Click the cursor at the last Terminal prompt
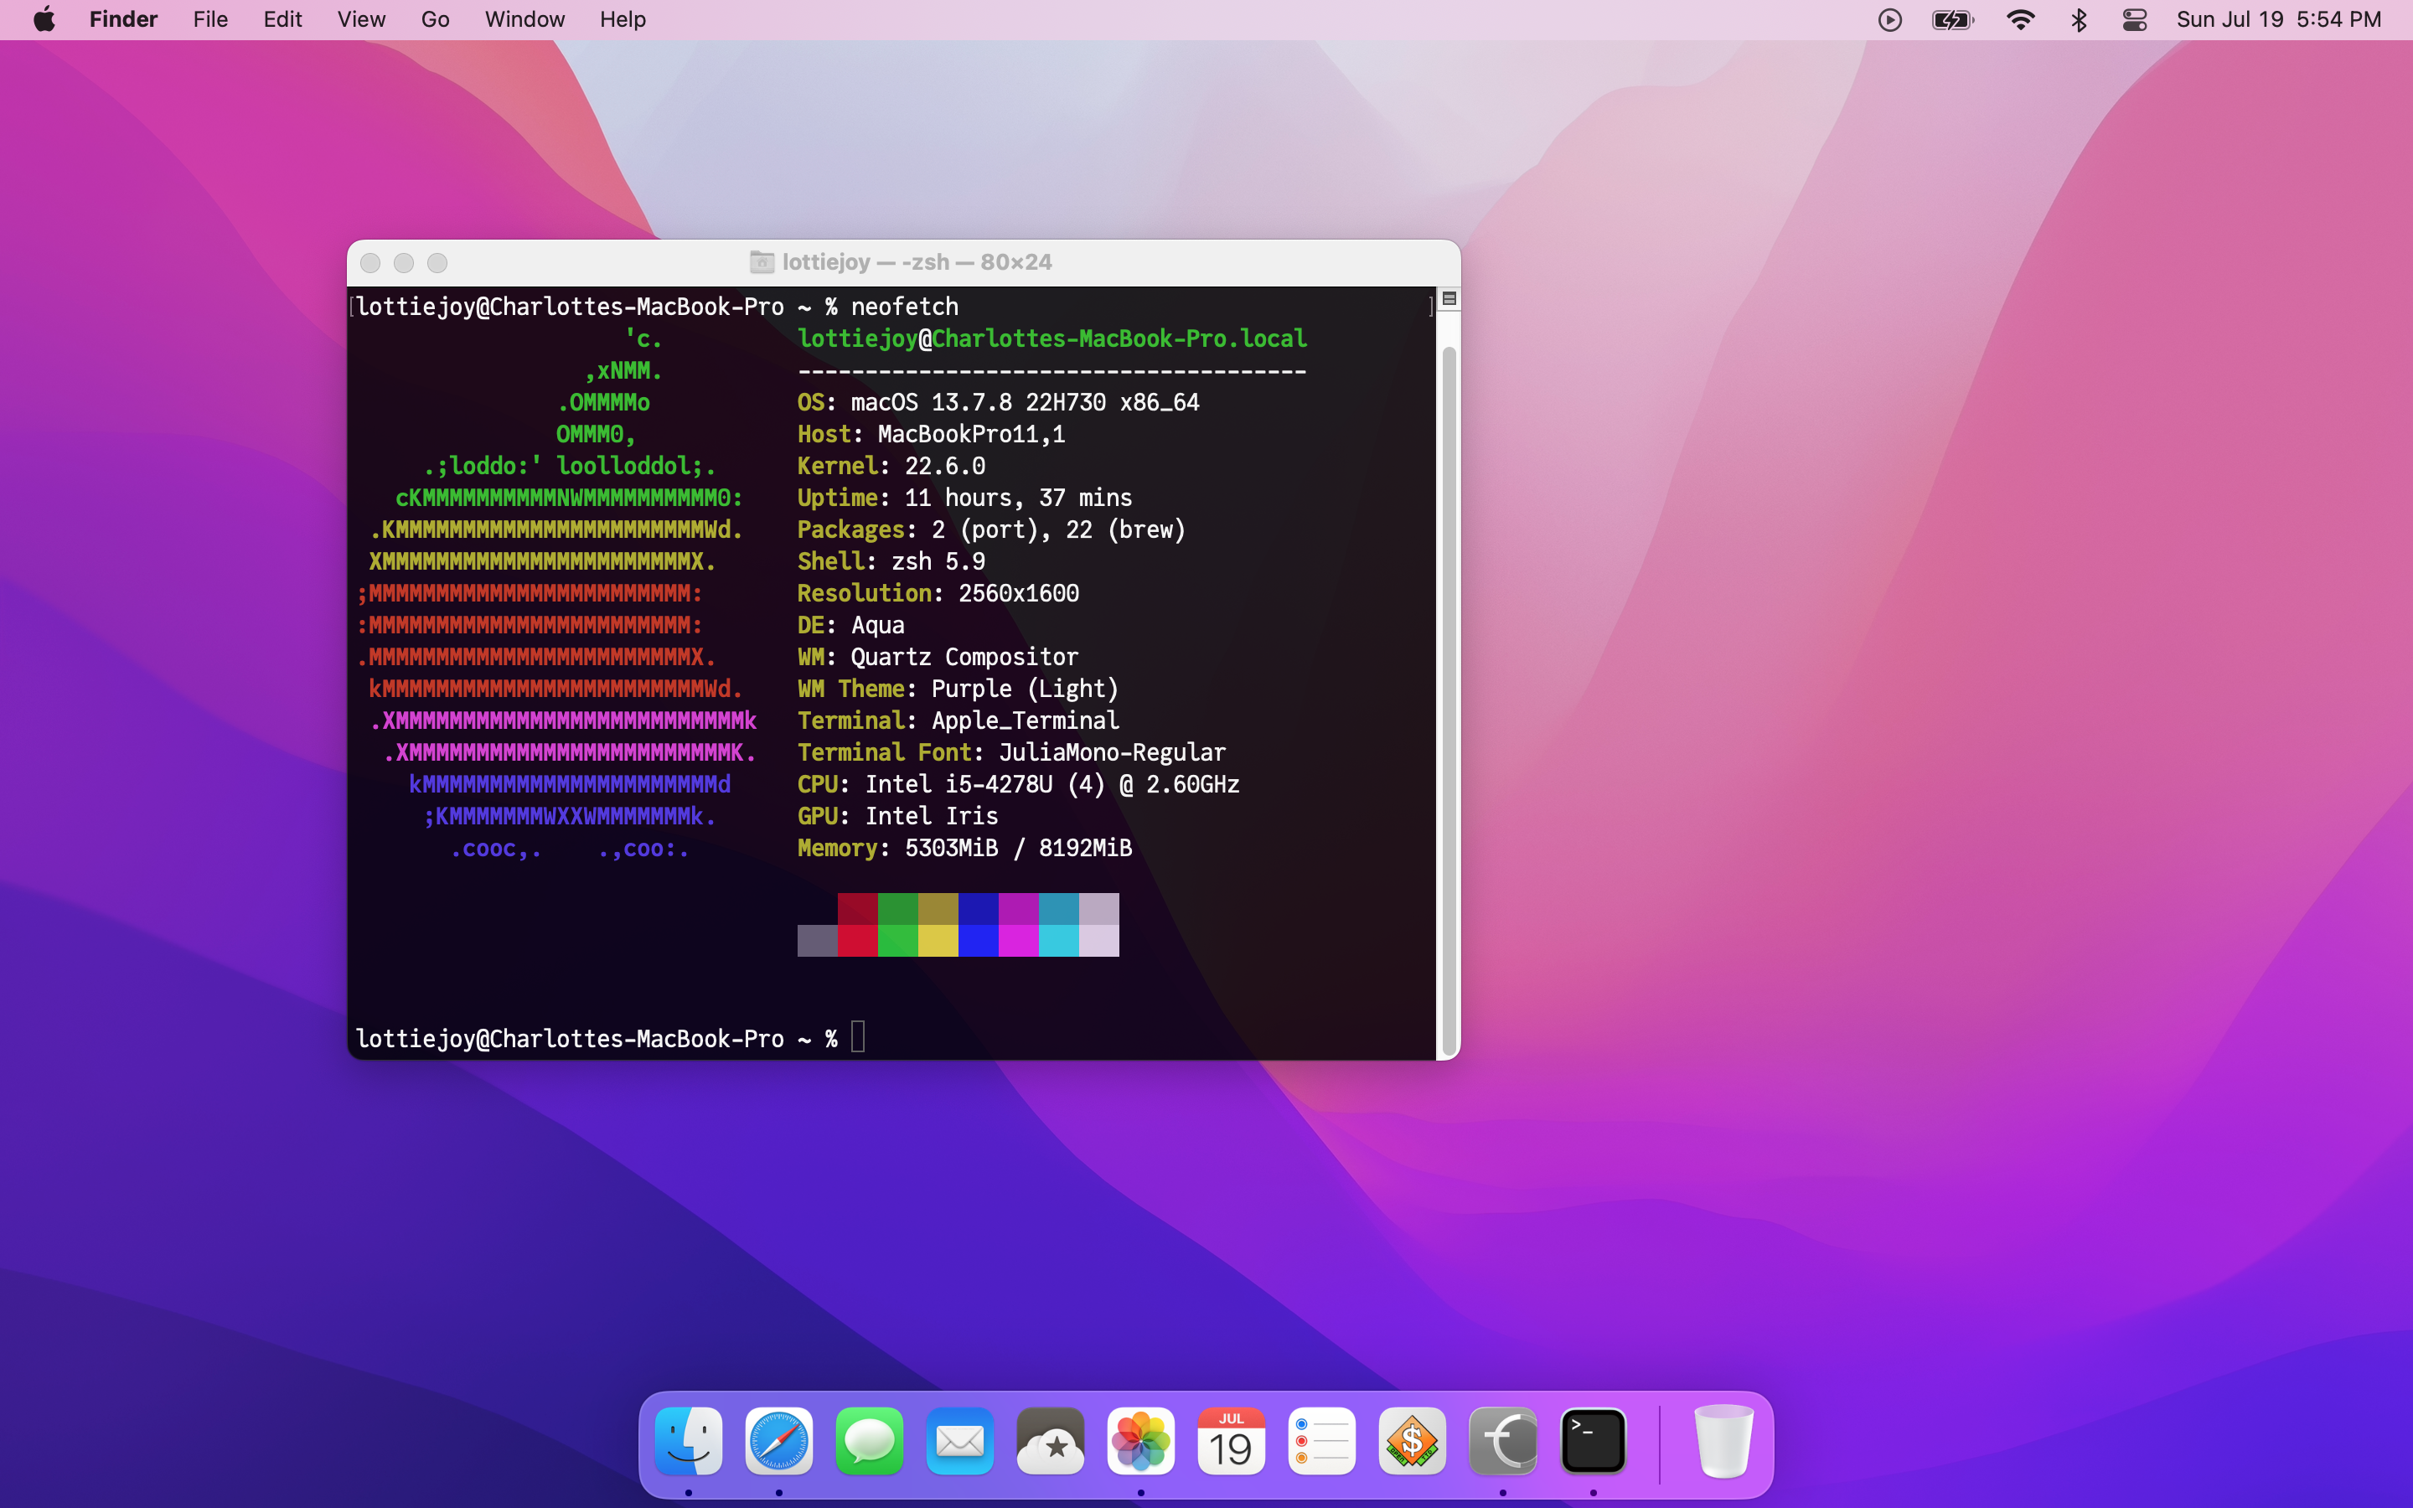 click(x=857, y=1037)
